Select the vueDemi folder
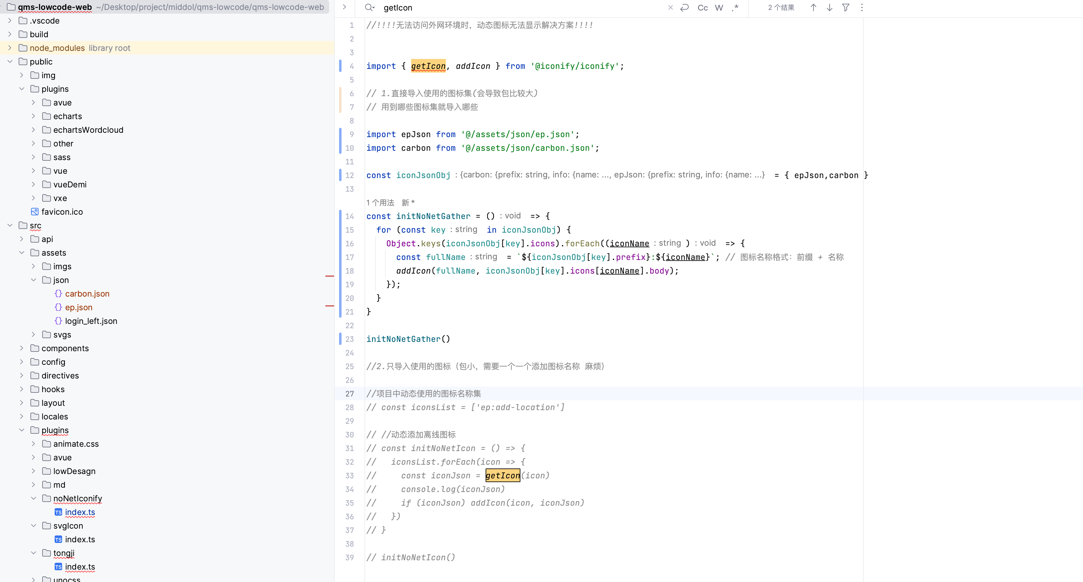Screen dimensions: 1083x582 click(x=70, y=185)
